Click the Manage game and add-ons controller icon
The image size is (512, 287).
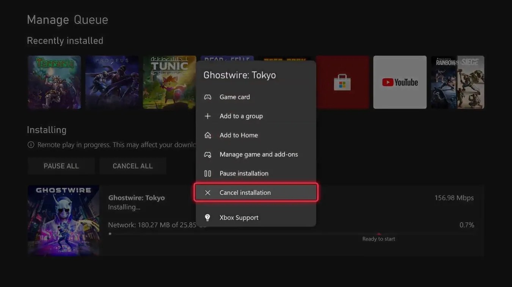[x=207, y=154]
